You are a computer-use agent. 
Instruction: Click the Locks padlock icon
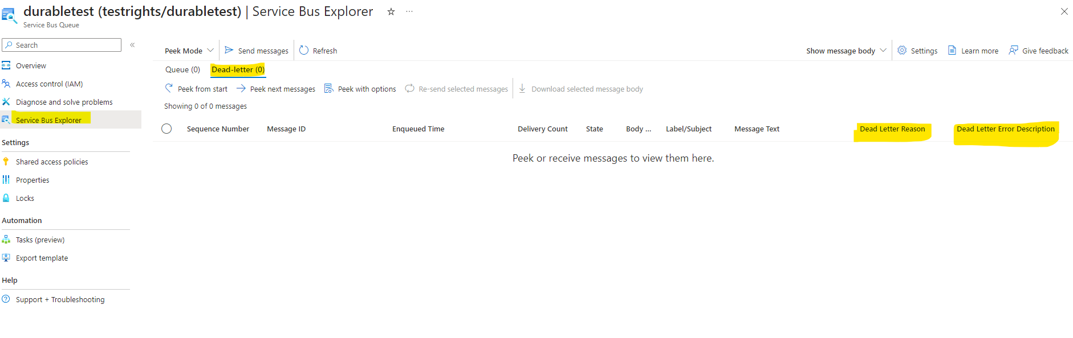coord(6,198)
